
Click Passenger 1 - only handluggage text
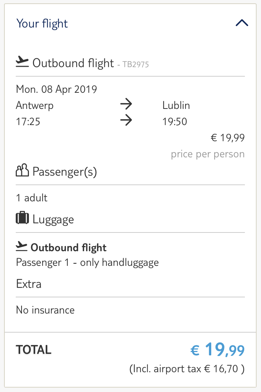pyautogui.click(x=87, y=263)
